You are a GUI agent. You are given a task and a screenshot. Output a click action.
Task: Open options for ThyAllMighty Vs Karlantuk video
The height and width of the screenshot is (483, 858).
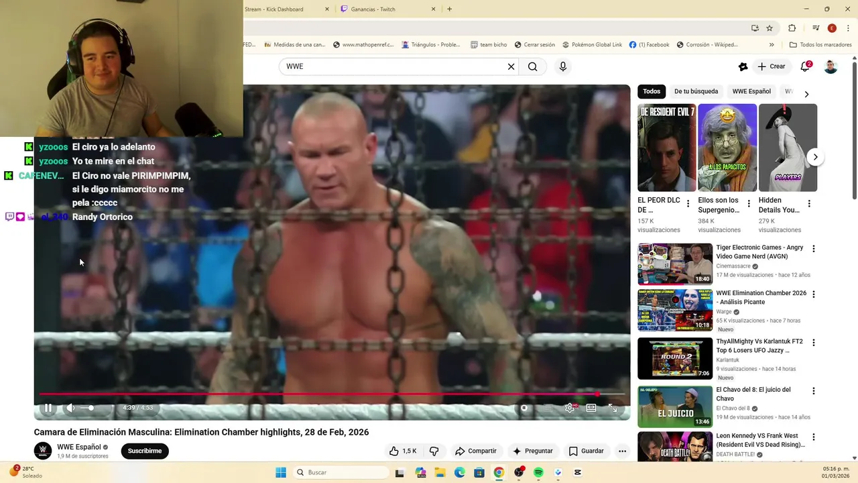pos(814,343)
